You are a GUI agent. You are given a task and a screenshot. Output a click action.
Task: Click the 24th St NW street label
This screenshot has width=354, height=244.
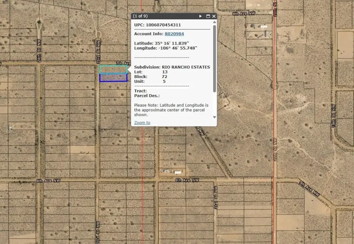coord(39,55)
